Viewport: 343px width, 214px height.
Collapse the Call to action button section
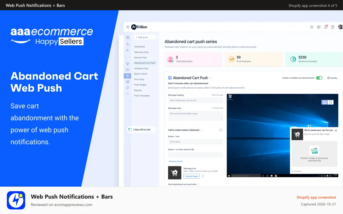(x=221, y=130)
